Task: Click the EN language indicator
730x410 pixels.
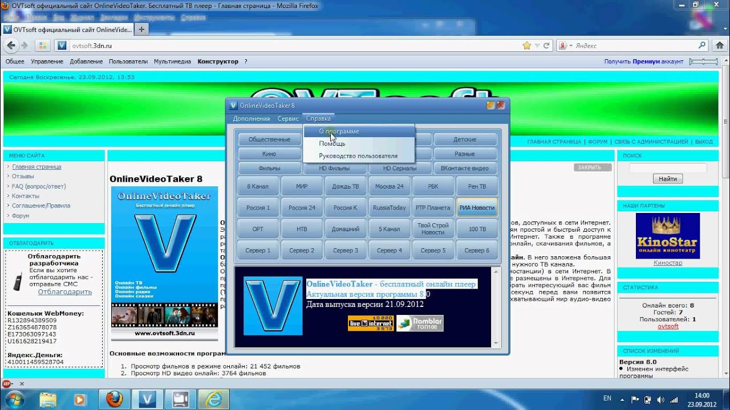Action: click(x=607, y=399)
